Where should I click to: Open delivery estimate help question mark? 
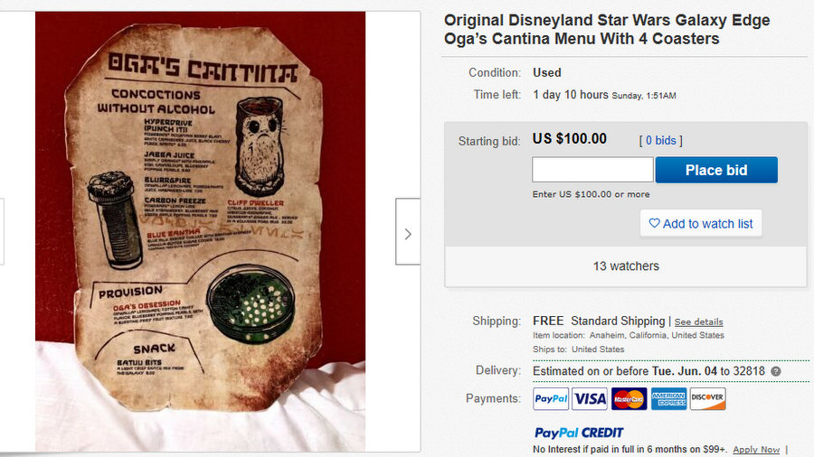776,371
